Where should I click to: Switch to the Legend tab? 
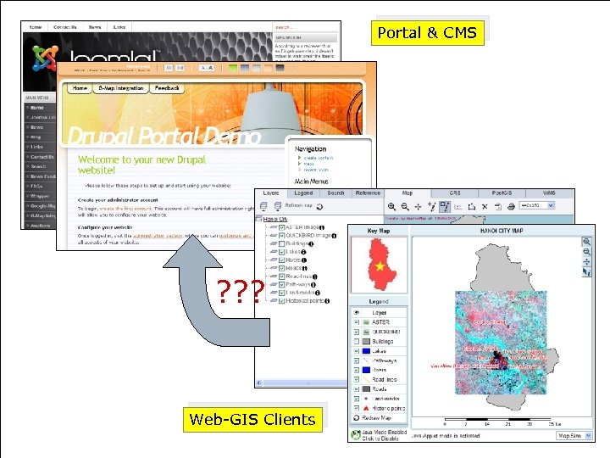point(303,193)
